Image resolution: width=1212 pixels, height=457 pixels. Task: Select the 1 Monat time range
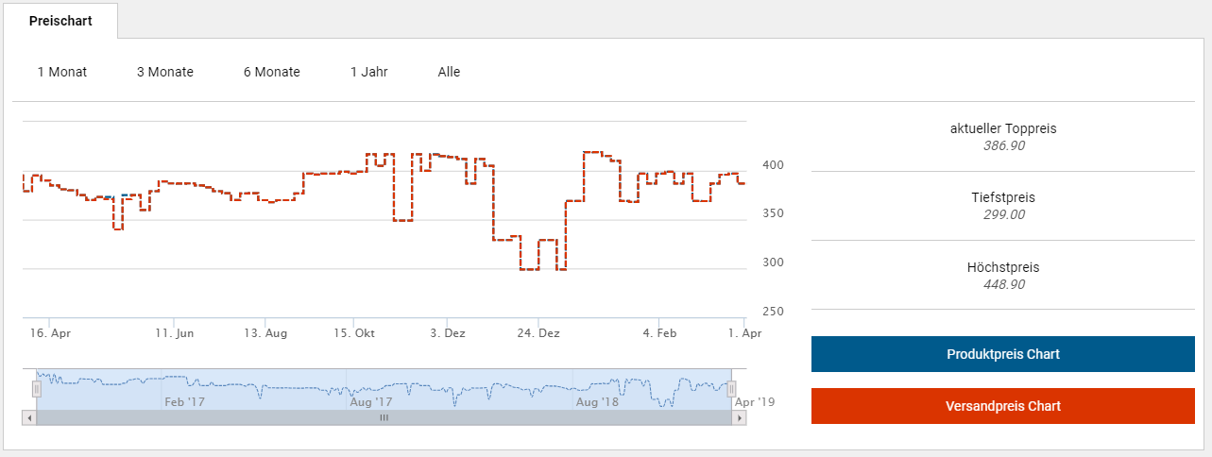point(62,72)
